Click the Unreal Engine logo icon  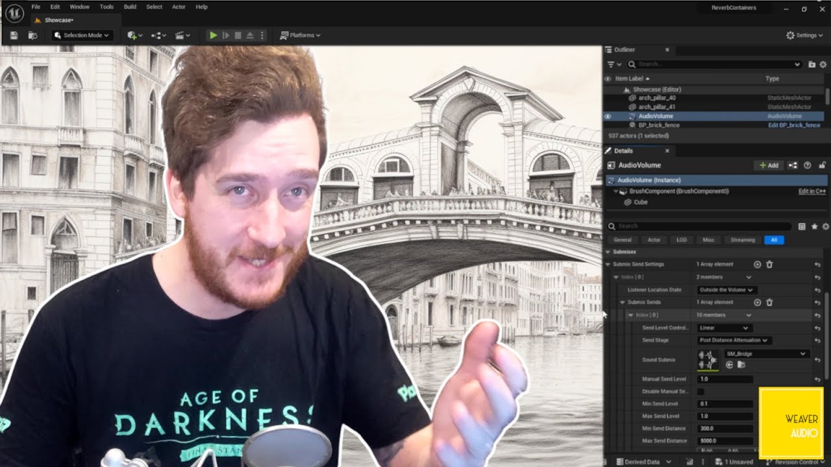(x=14, y=13)
